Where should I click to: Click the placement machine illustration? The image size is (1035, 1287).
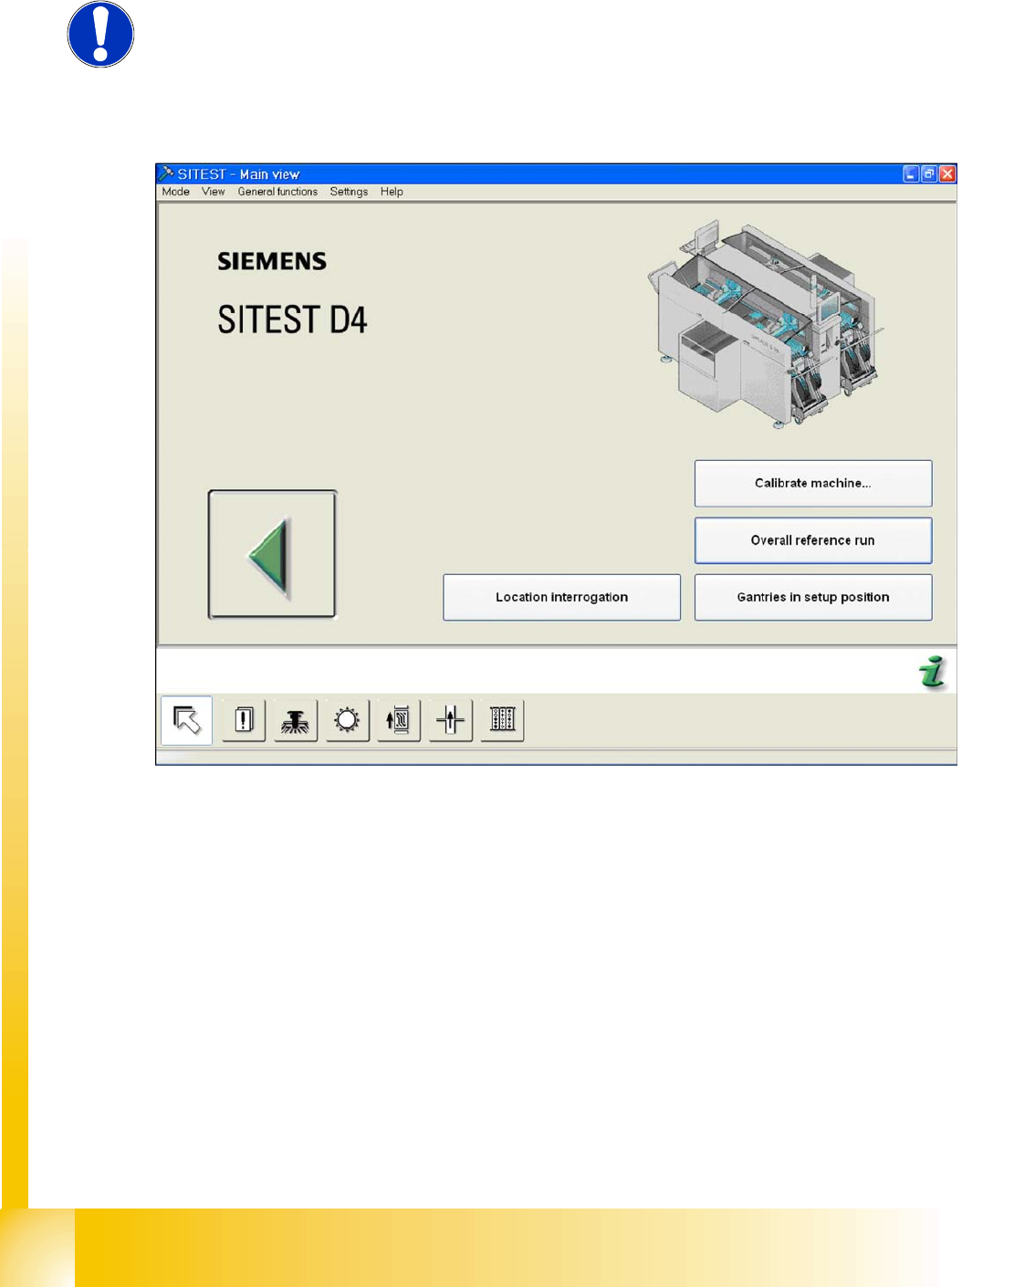765,324
